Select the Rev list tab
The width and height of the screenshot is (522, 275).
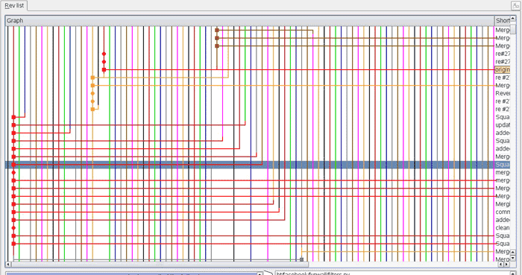14,6
